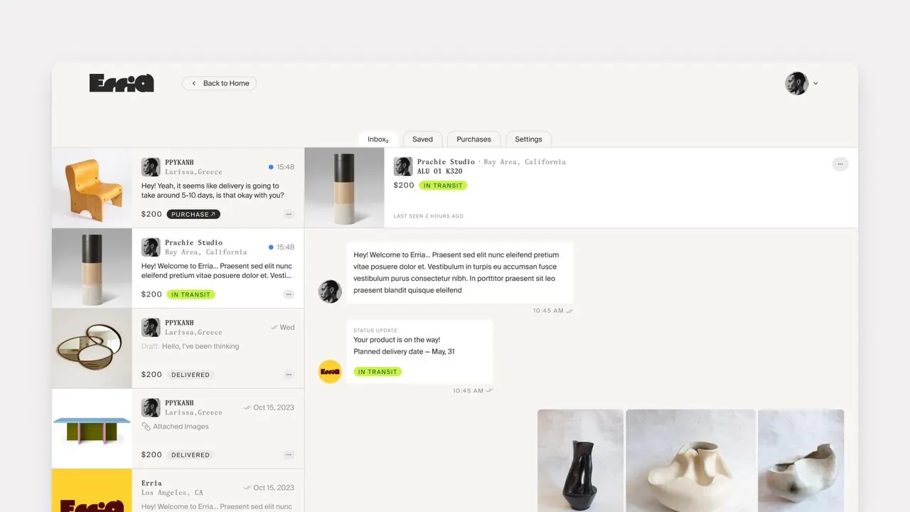Click the "Draft: Hello, I've been thinking" preview

click(191, 346)
